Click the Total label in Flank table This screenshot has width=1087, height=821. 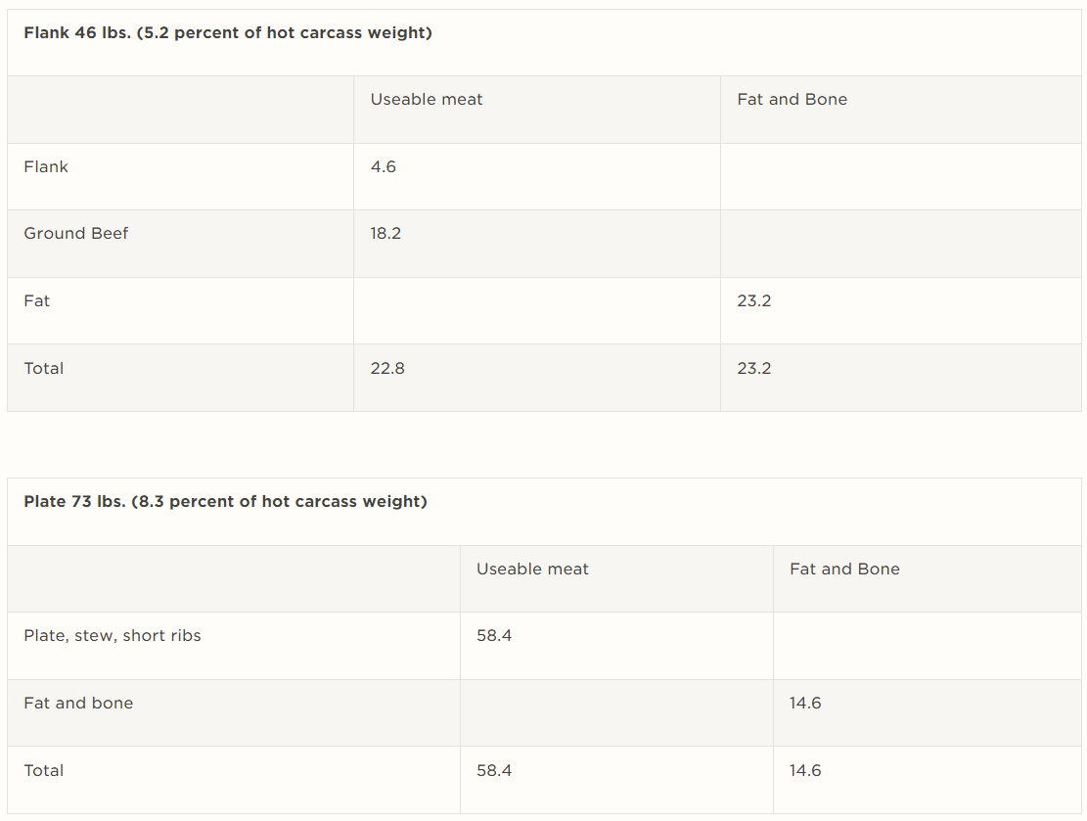(44, 369)
